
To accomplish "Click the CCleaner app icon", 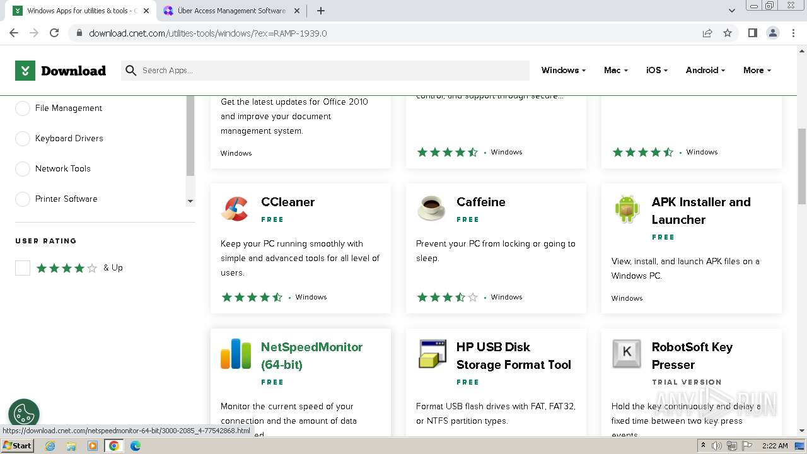I will click(235, 209).
